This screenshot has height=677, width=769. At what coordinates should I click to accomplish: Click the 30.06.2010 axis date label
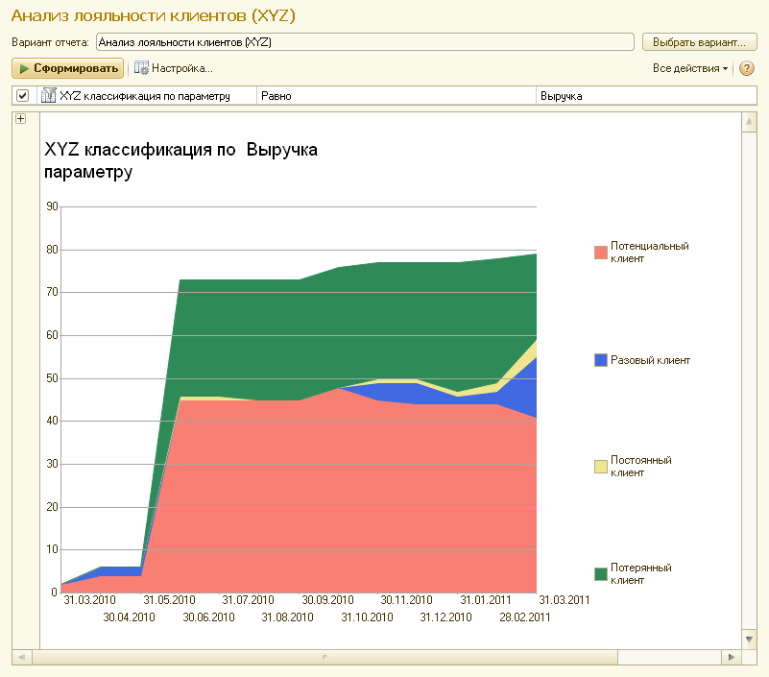209,617
